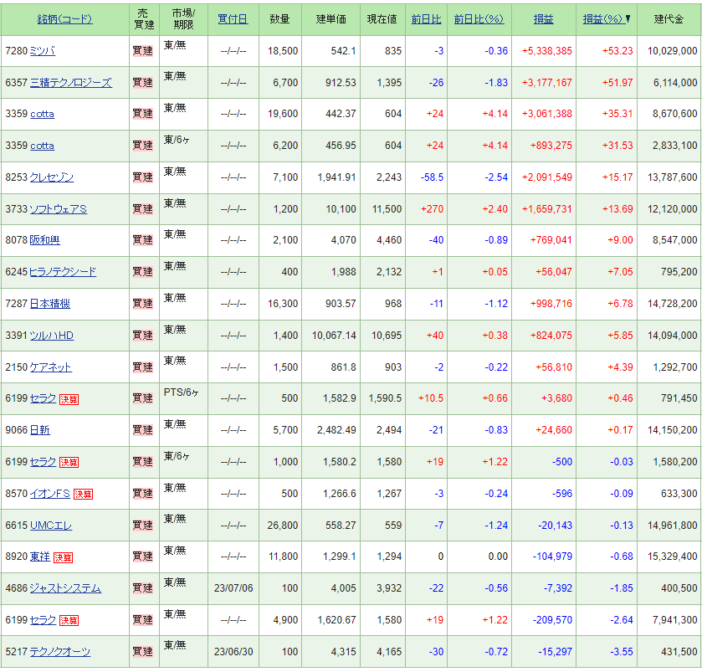Select 建単価 value 10,067.14

pos(334,336)
